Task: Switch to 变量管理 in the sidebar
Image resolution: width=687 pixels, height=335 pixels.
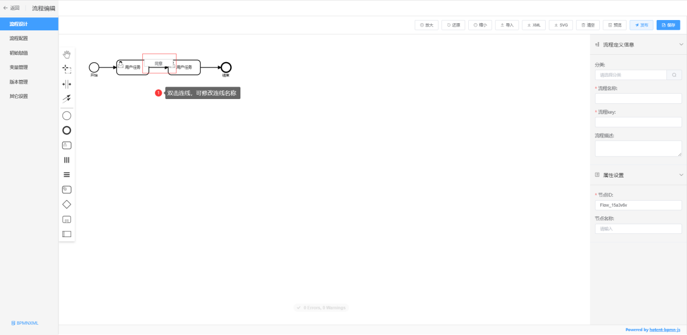Action: tap(29, 67)
